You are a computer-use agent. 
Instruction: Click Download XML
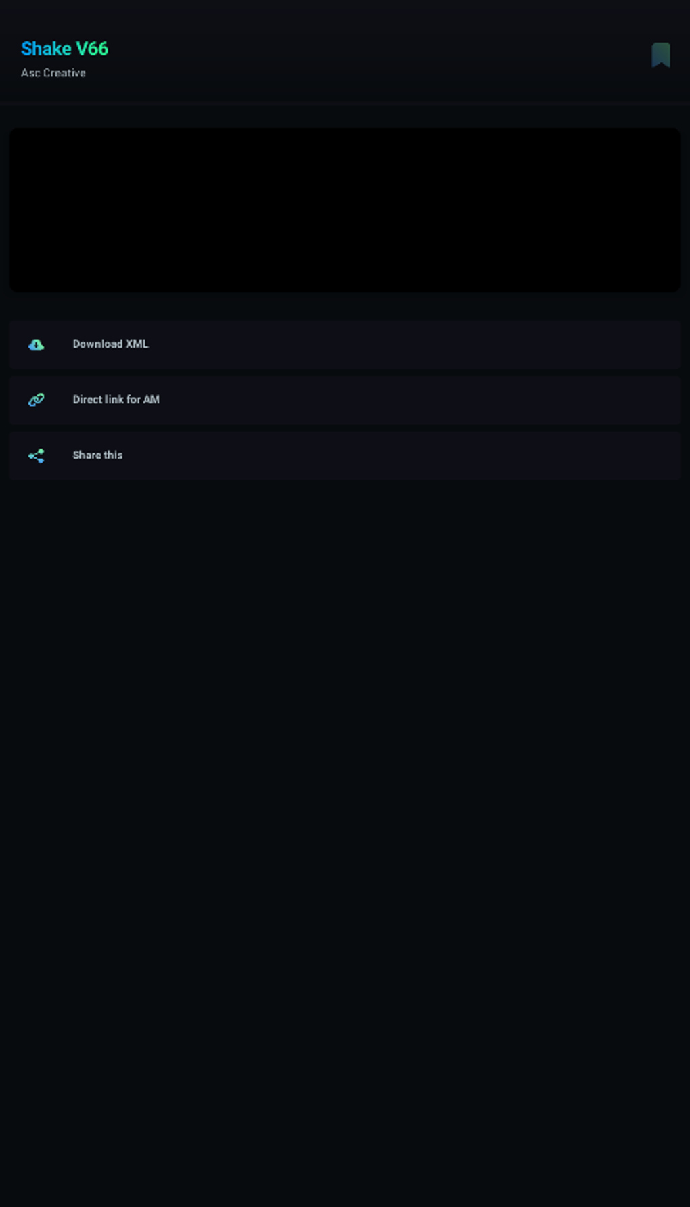pos(110,344)
